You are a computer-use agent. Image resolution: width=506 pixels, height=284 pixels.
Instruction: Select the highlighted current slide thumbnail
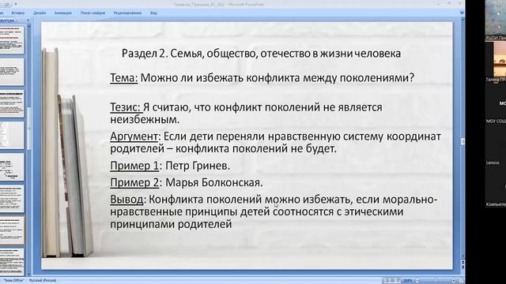click(12, 230)
